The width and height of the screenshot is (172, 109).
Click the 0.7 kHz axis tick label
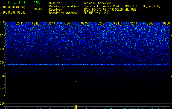point(2,90)
